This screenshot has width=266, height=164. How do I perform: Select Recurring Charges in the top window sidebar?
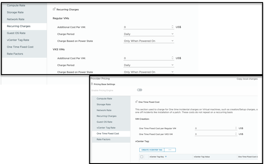coord(19,26)
